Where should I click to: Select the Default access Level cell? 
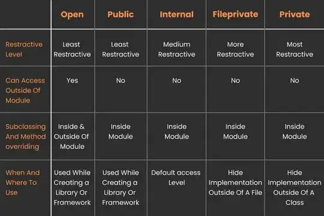[x=176, y=178]
